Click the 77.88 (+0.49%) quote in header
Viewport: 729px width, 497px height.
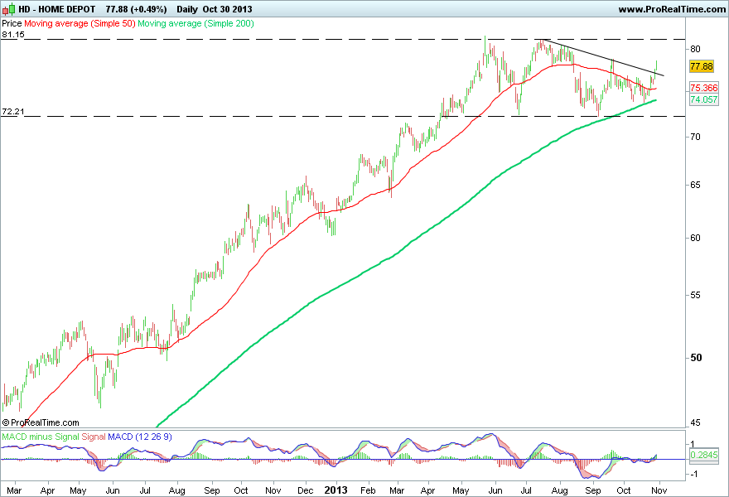coord(136,9)
